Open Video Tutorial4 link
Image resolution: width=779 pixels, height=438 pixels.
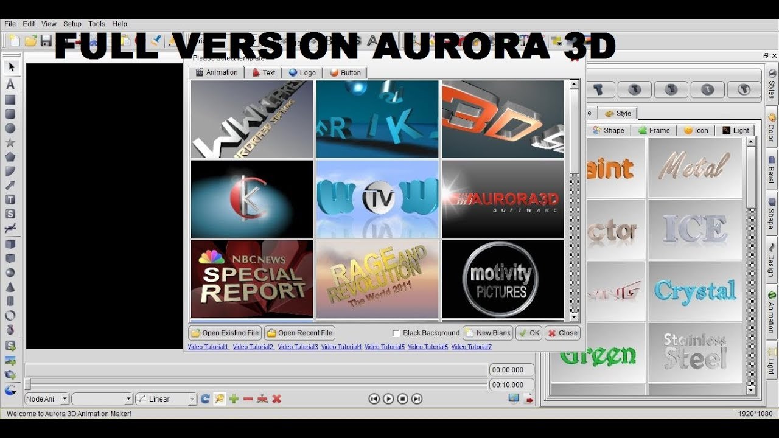coord(341,347)
